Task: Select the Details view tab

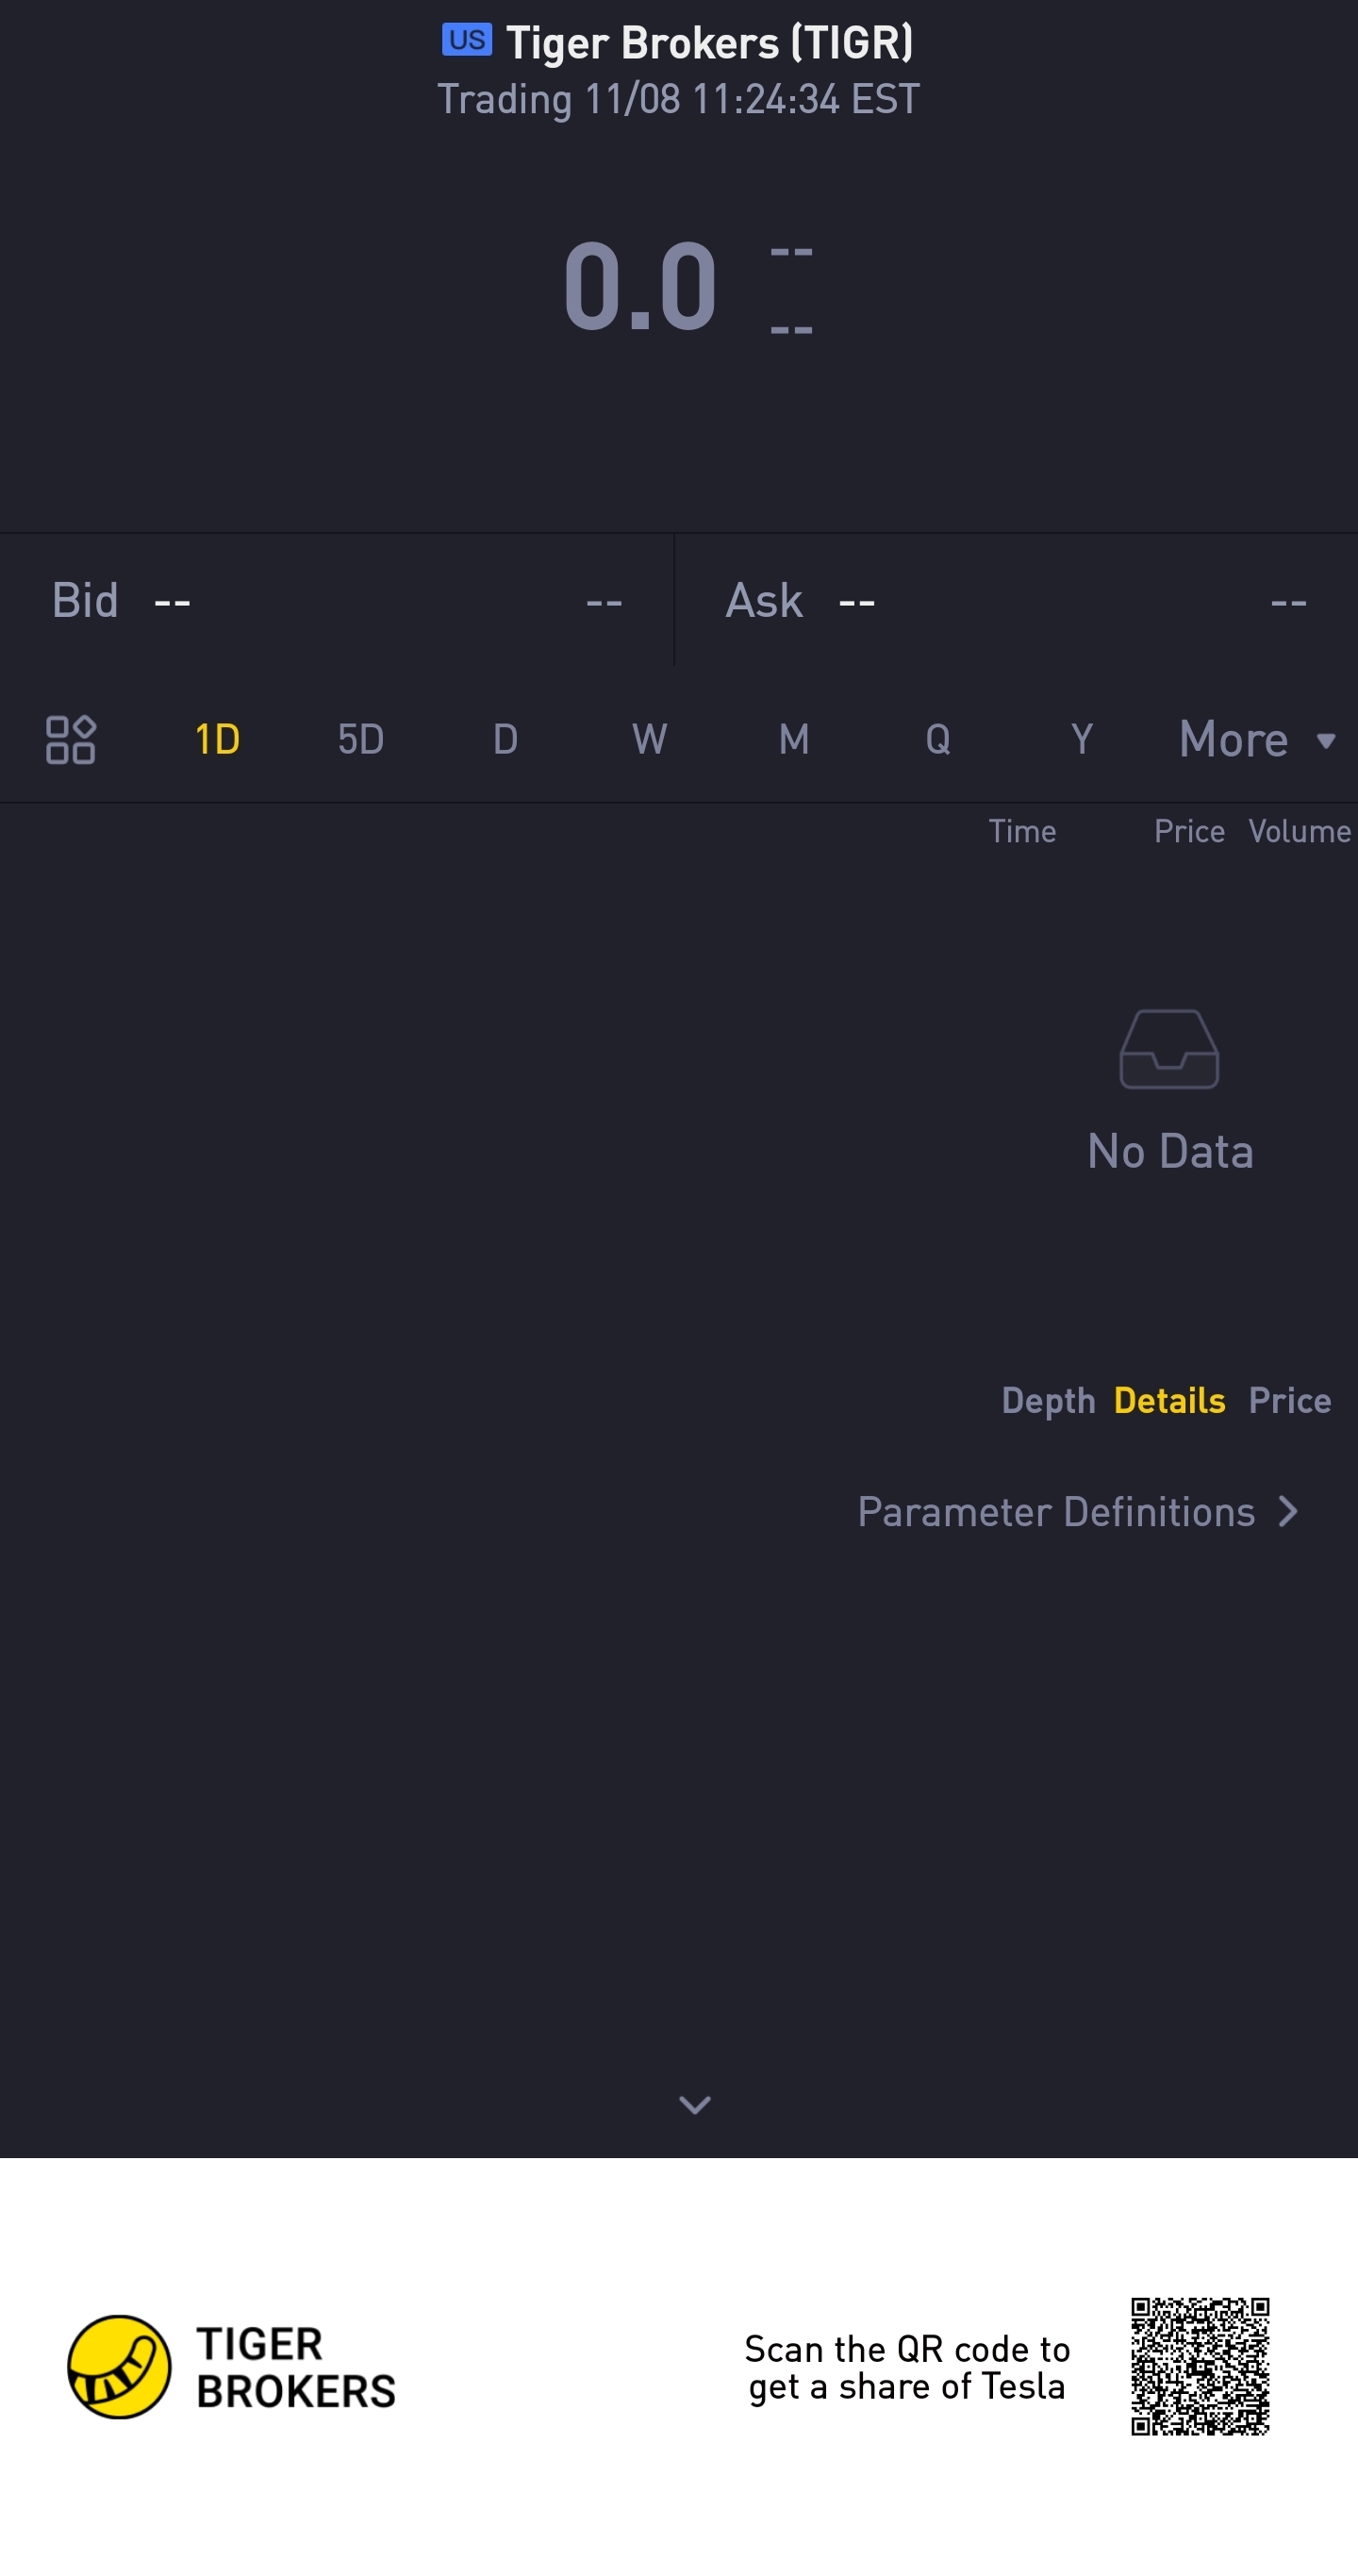Action: (x=1169, y=1400)
